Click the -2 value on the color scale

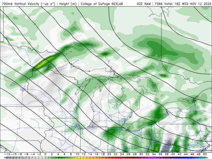click(x=39, y=154)
